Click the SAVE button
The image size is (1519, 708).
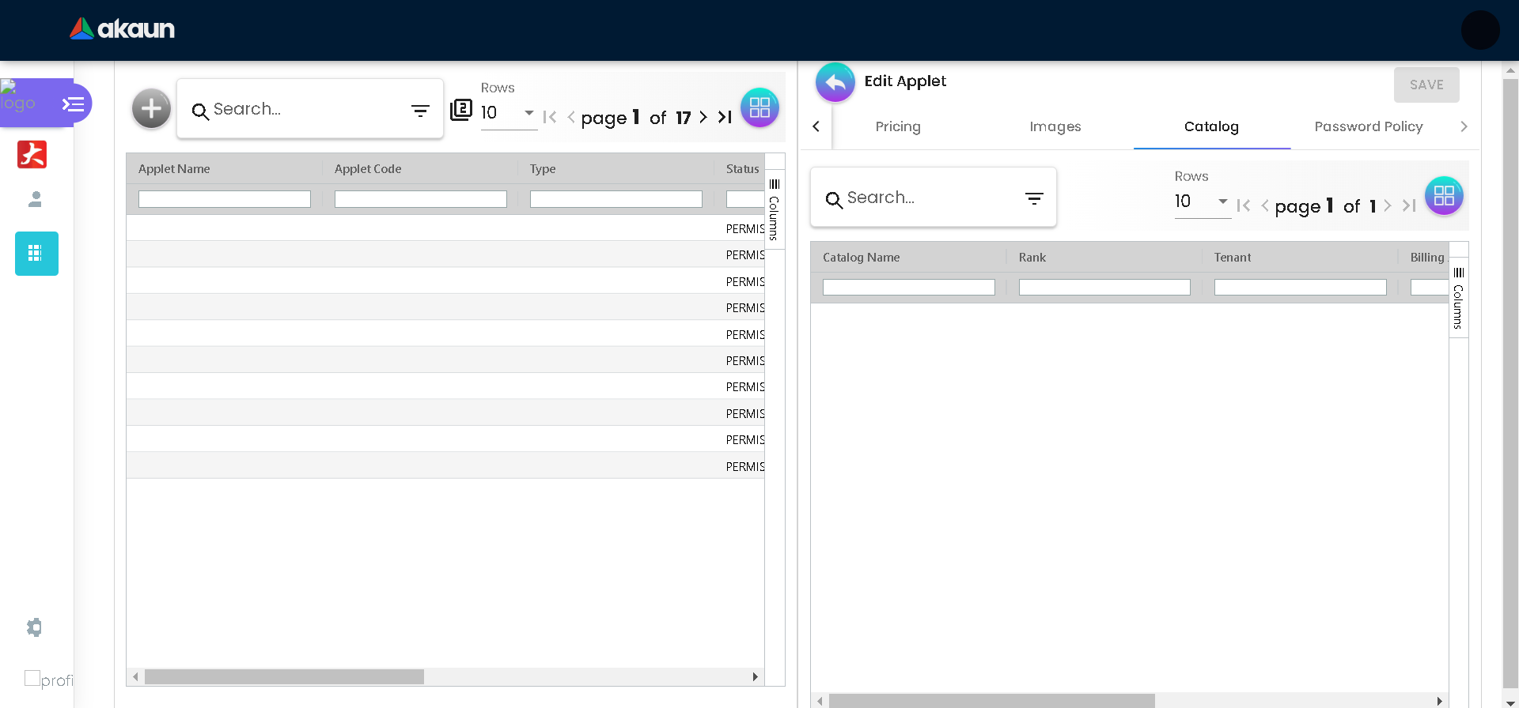(1426, 85)
